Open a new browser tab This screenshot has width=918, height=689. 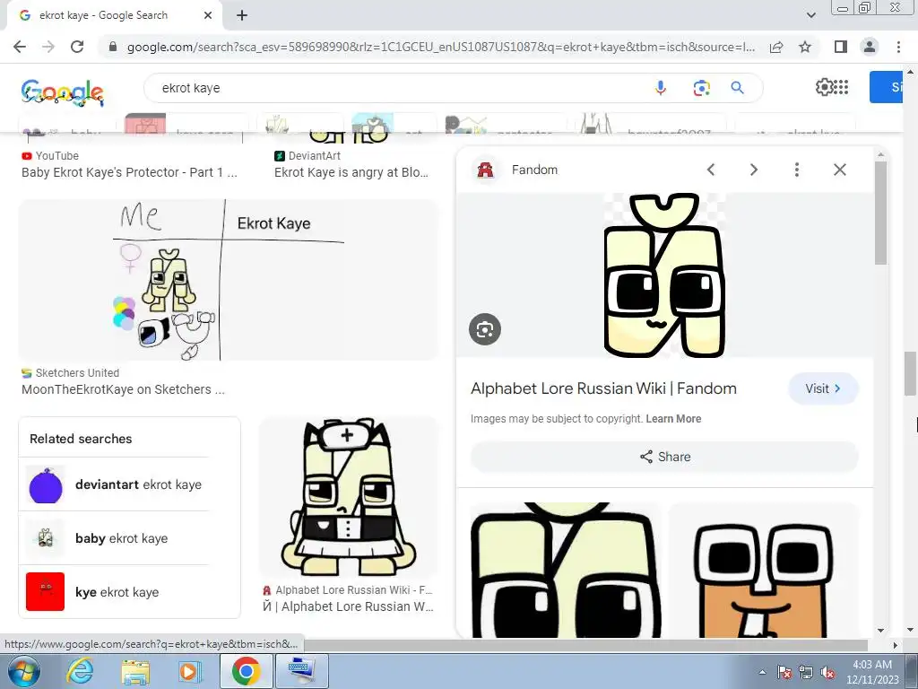coord(242,15)
